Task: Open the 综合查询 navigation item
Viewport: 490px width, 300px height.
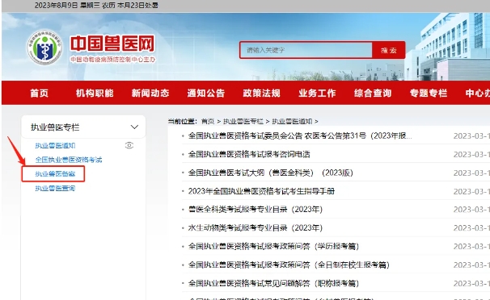Action: tap(373, 94)
